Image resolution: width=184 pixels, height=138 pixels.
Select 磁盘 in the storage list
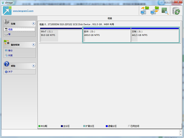[10, 29]
